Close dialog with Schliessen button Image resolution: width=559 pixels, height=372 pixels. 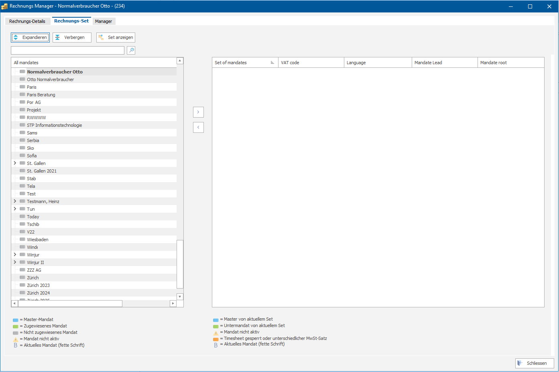(x=535, y=363)
